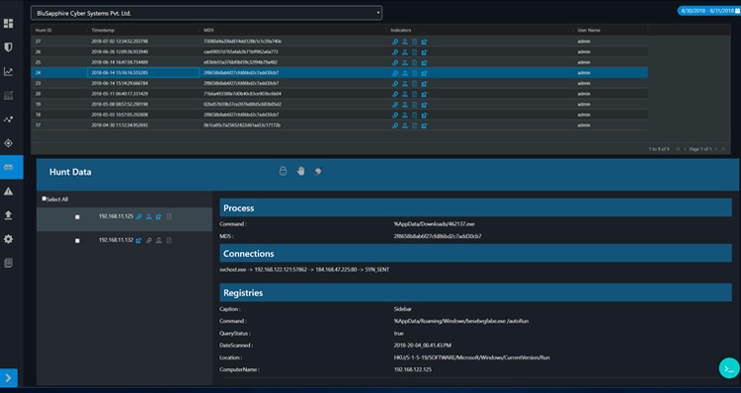This screenshot has height=393, width=741.
Task: Open the organization selector dropdown
Action: tap(206, 13)
